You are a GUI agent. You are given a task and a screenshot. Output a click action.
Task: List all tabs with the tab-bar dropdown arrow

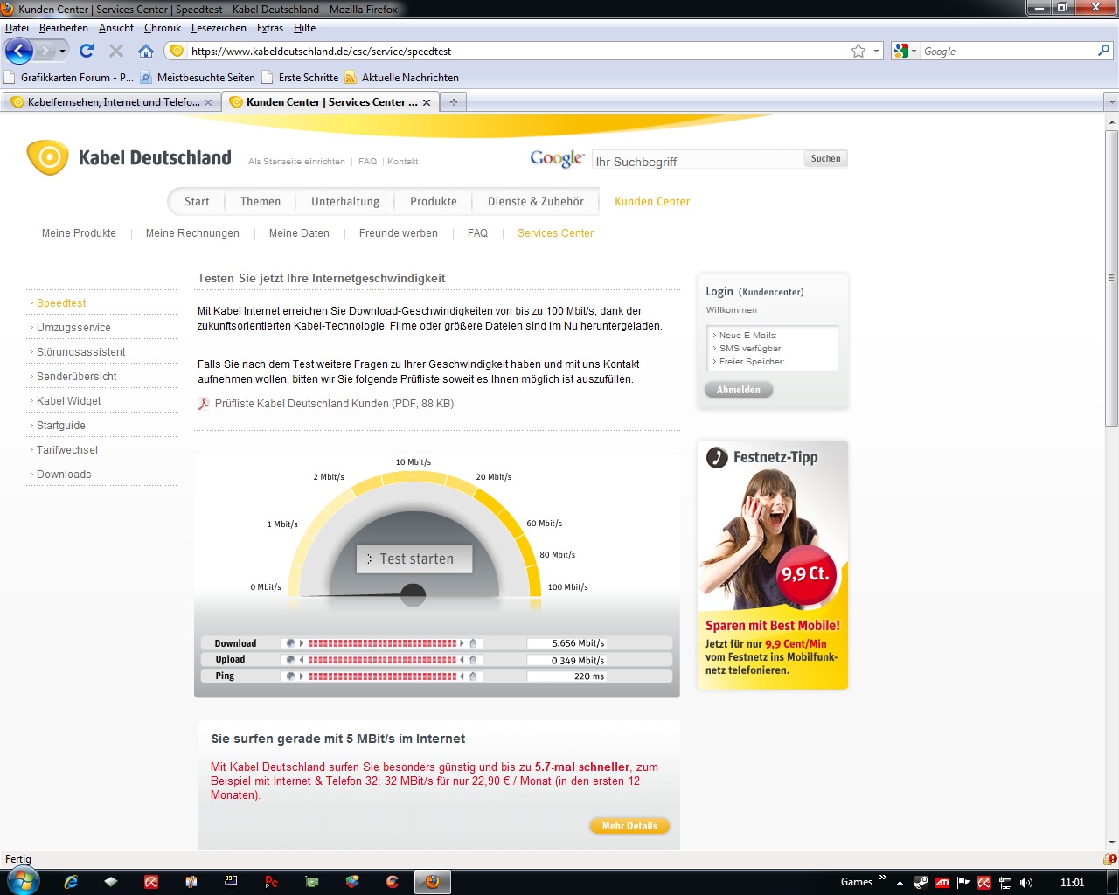[x=1111, y=102]
